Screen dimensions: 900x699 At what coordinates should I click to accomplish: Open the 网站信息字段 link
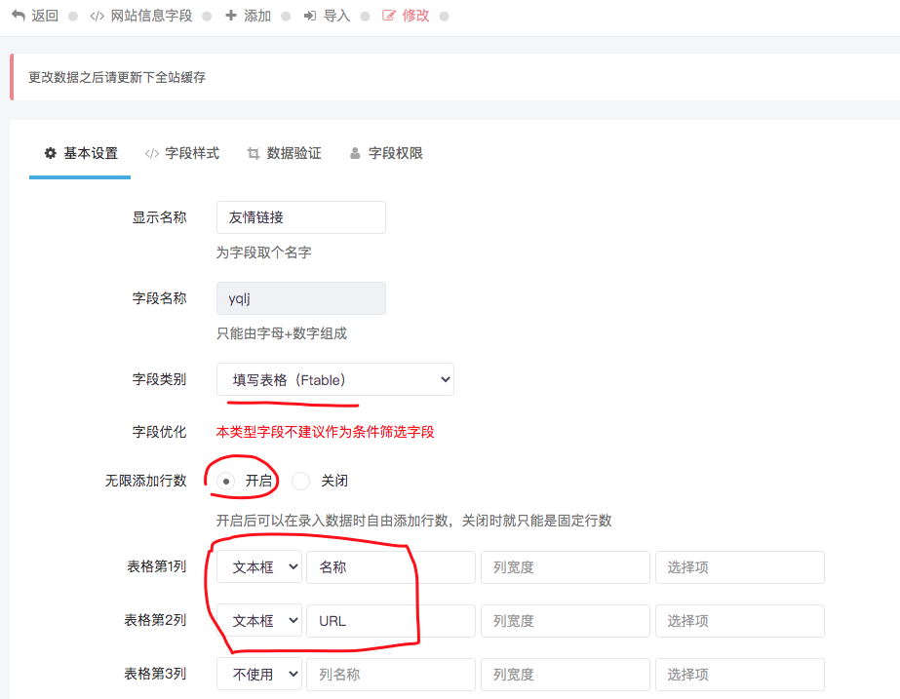141,16
